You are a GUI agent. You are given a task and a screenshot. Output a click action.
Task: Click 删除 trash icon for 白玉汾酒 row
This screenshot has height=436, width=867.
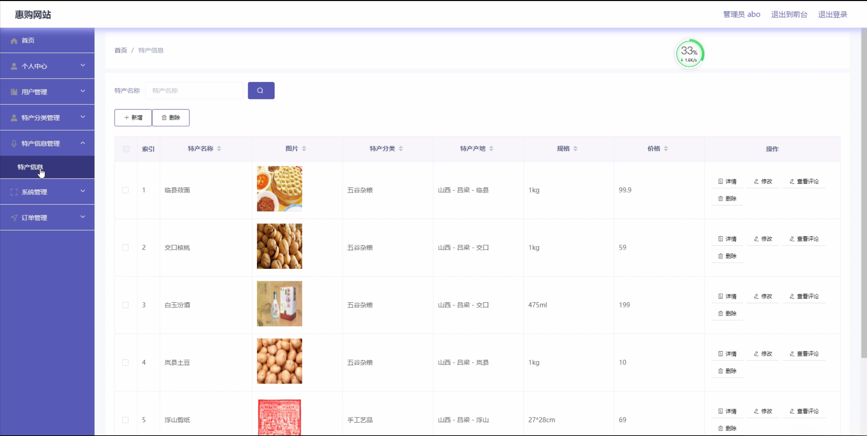721,314
